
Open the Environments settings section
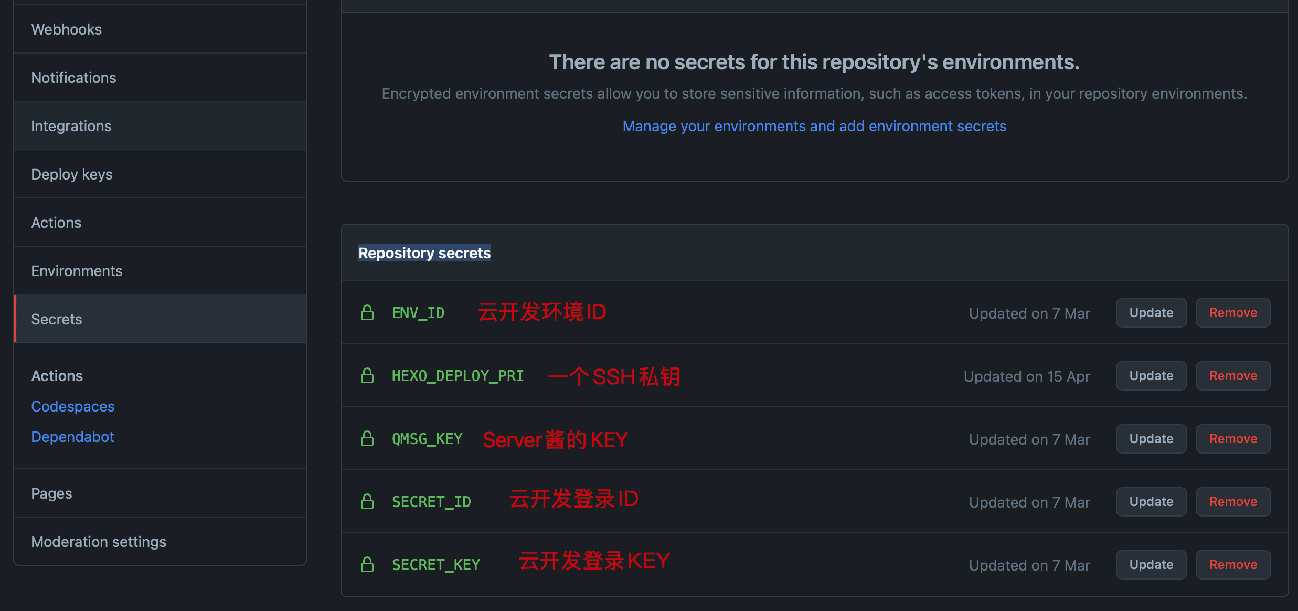(x=77, y=271)
